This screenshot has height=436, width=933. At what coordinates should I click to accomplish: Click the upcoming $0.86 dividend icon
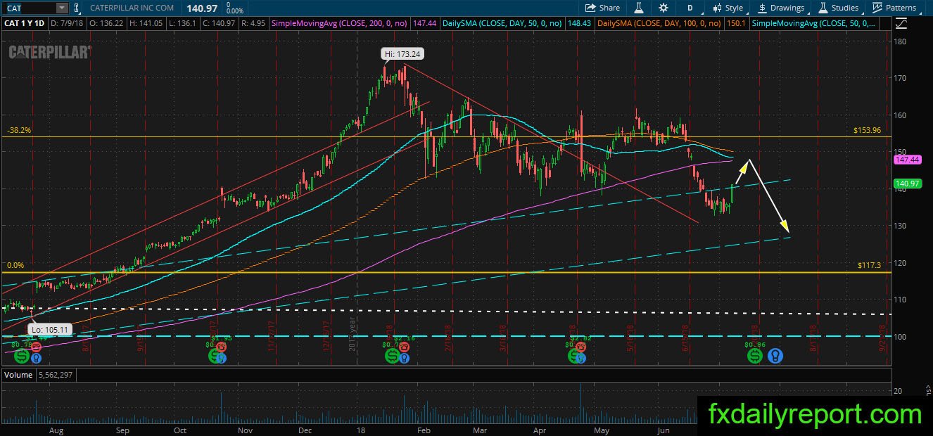pos(755,357)
